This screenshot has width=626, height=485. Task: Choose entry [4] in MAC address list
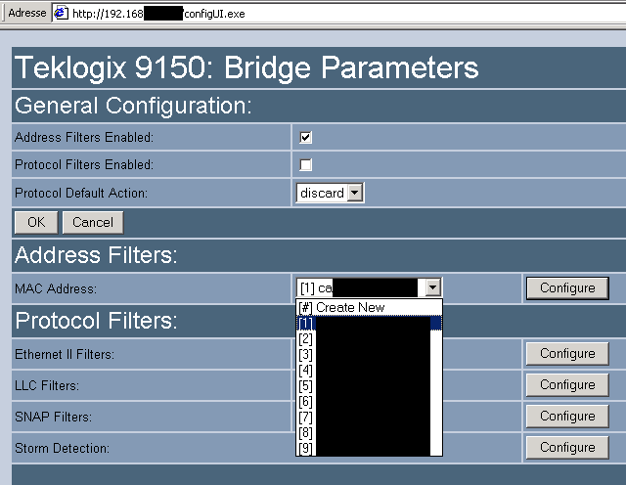(369, 370)
